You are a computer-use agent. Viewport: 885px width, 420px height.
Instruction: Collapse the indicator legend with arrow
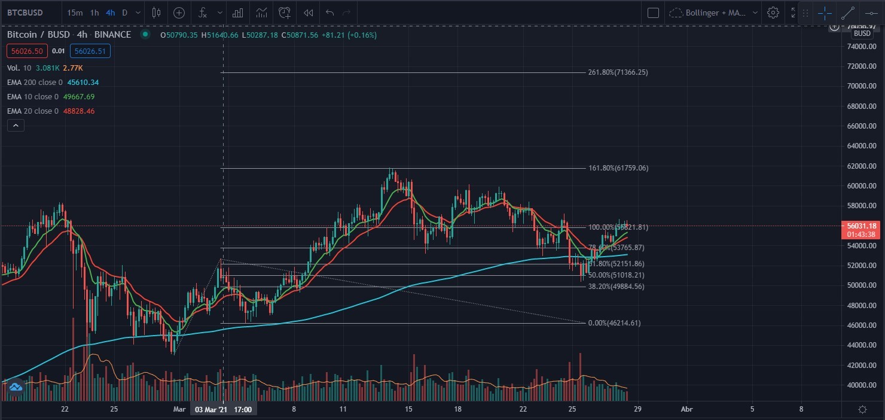point(16,125)
